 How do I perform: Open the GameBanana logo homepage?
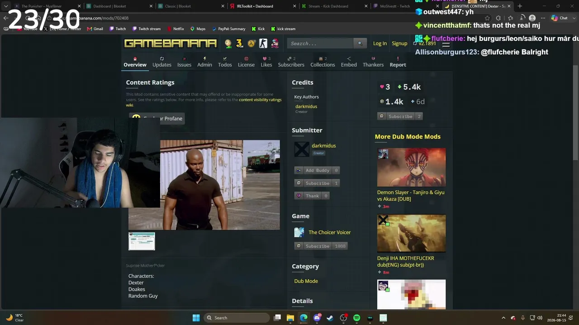coord(171,43)
